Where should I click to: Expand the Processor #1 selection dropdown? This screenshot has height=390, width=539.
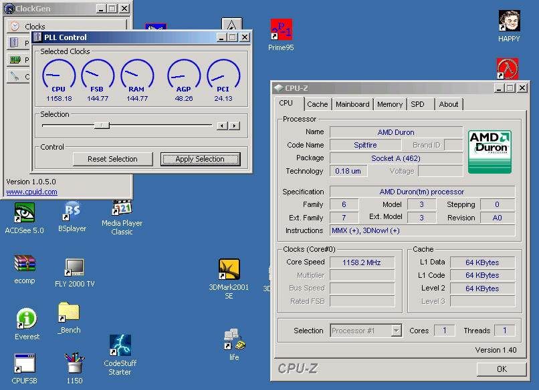point(396,331)
